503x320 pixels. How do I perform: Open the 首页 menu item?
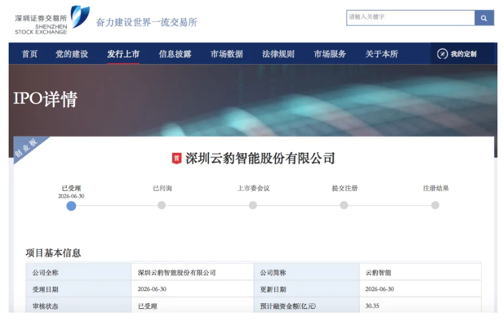(x=30, y=54)
